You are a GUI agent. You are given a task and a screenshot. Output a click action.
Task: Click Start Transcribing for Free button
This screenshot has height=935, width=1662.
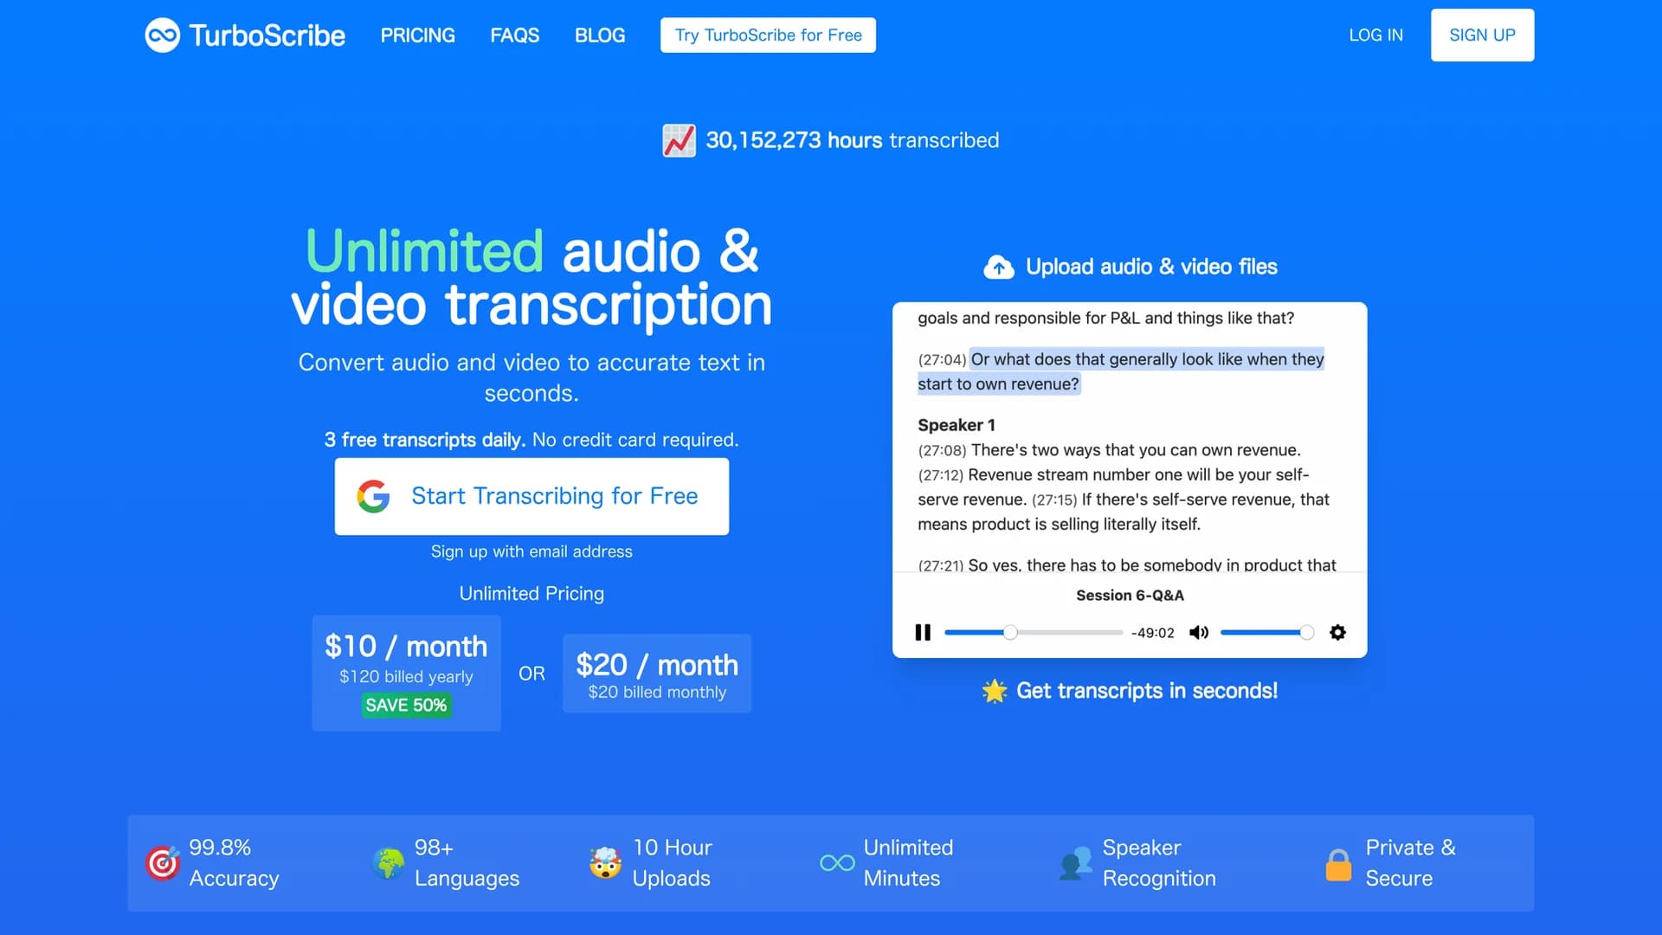point(531,496)
